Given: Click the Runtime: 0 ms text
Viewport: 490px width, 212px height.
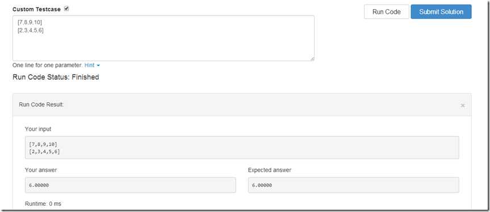Looking at the screenshot, I should (43, 204).
